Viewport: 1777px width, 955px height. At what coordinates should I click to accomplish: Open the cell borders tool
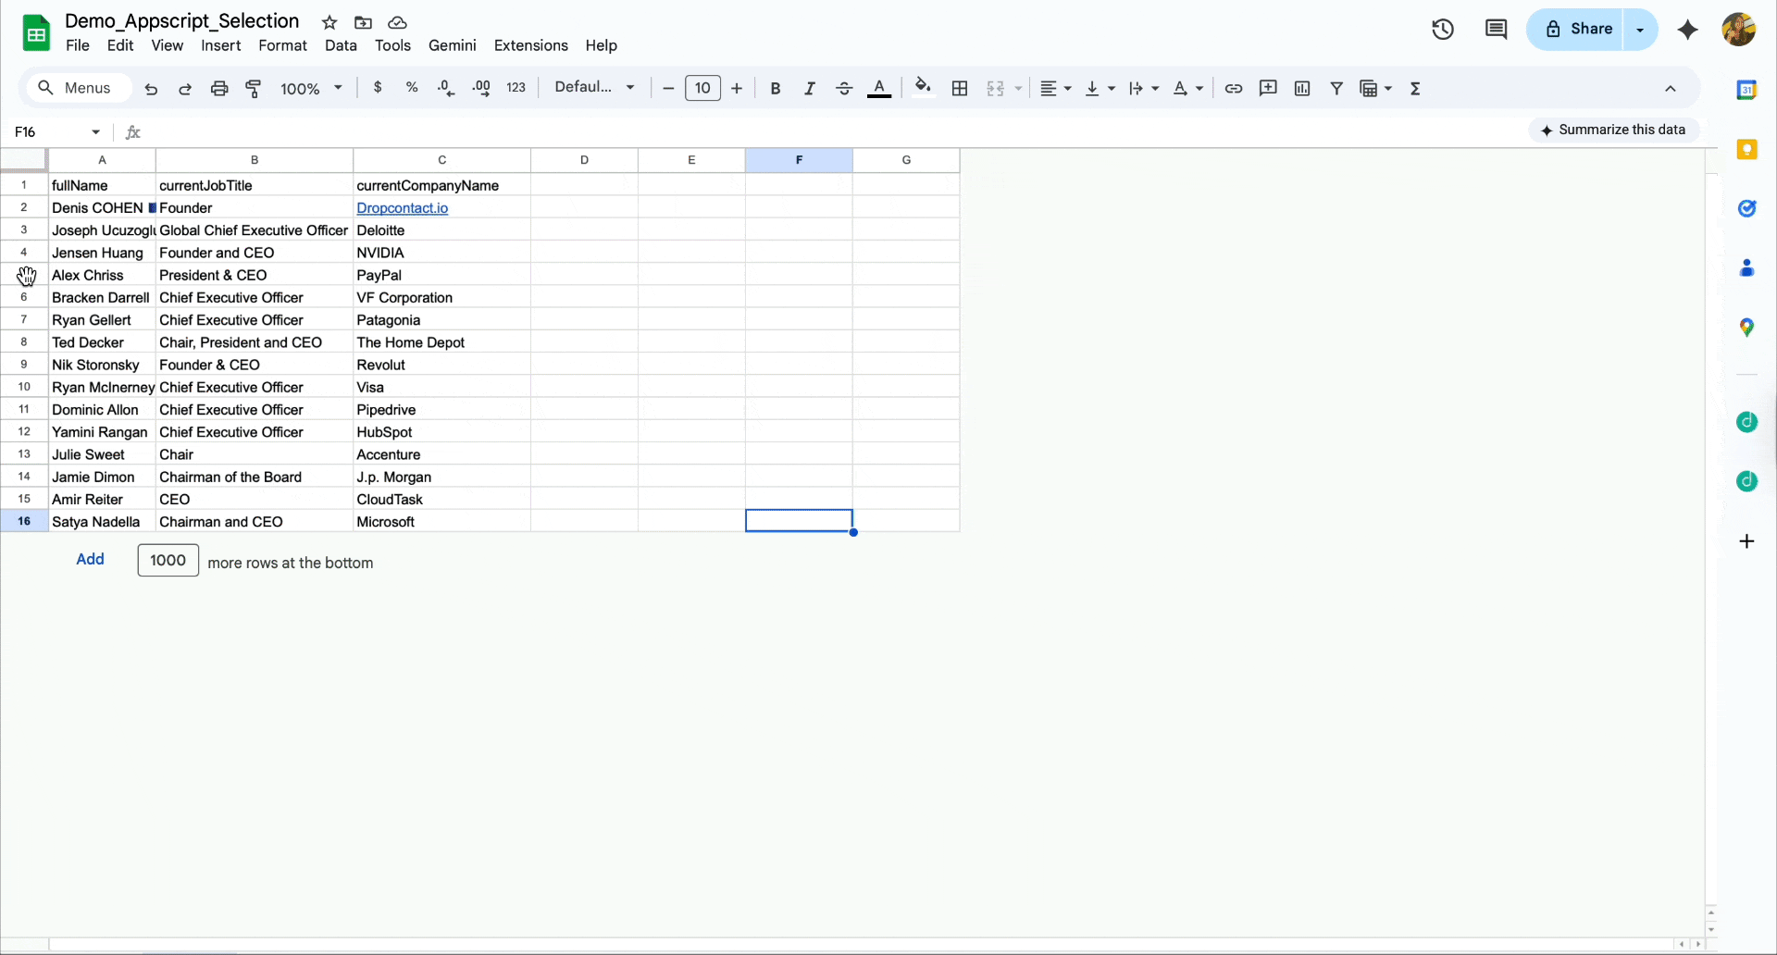click(x=960, y=89)
